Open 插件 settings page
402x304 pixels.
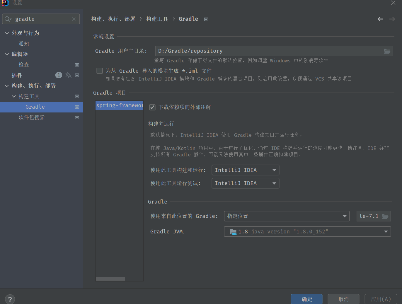coord(17,75)
